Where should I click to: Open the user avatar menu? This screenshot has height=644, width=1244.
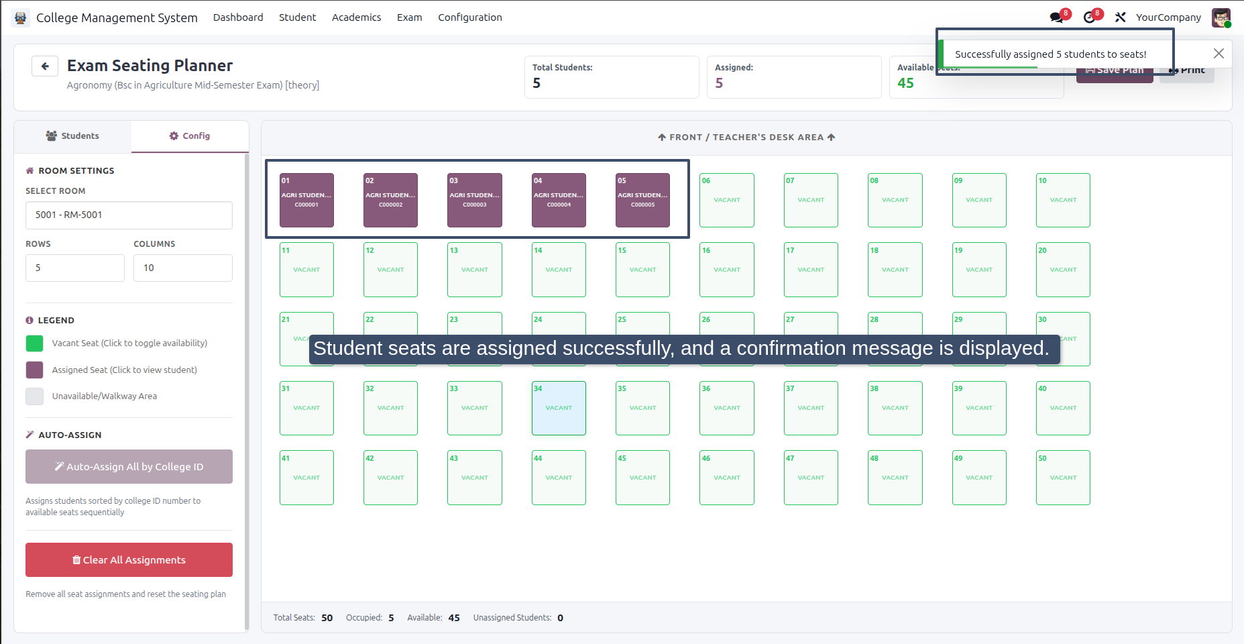pyautogui.click(x=1221, y=17)
